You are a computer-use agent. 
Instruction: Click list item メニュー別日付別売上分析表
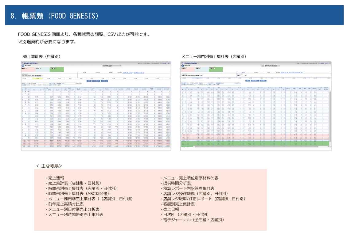pyautogui.click(x=74, y=209)
